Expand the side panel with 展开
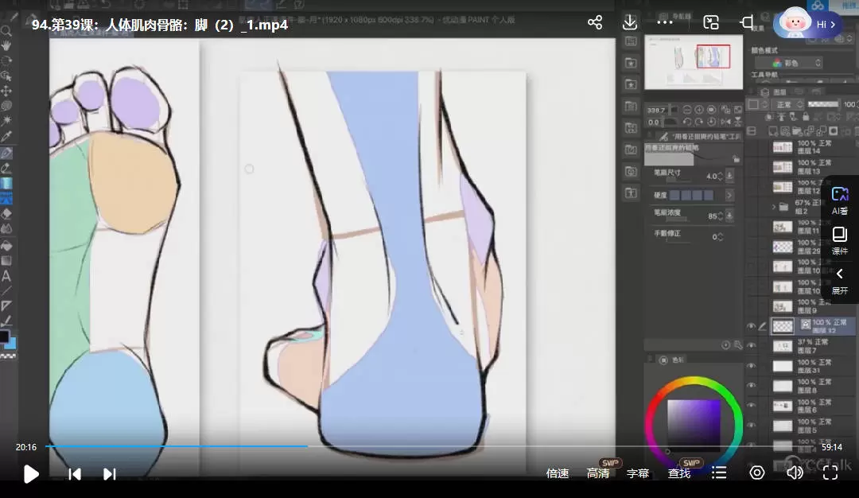This screenshot has width=859, height=498. pyautogui.click(x=840, y=281)
